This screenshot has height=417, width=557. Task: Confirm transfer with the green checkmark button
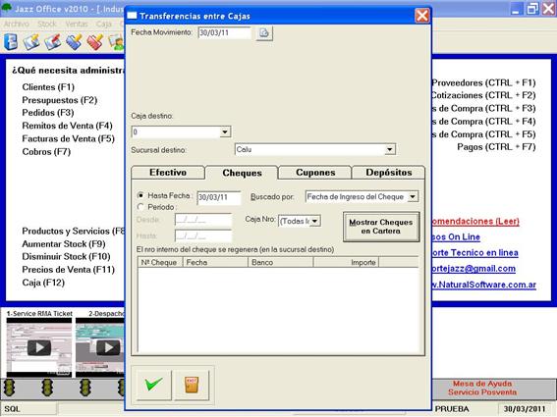pos(154,385)
